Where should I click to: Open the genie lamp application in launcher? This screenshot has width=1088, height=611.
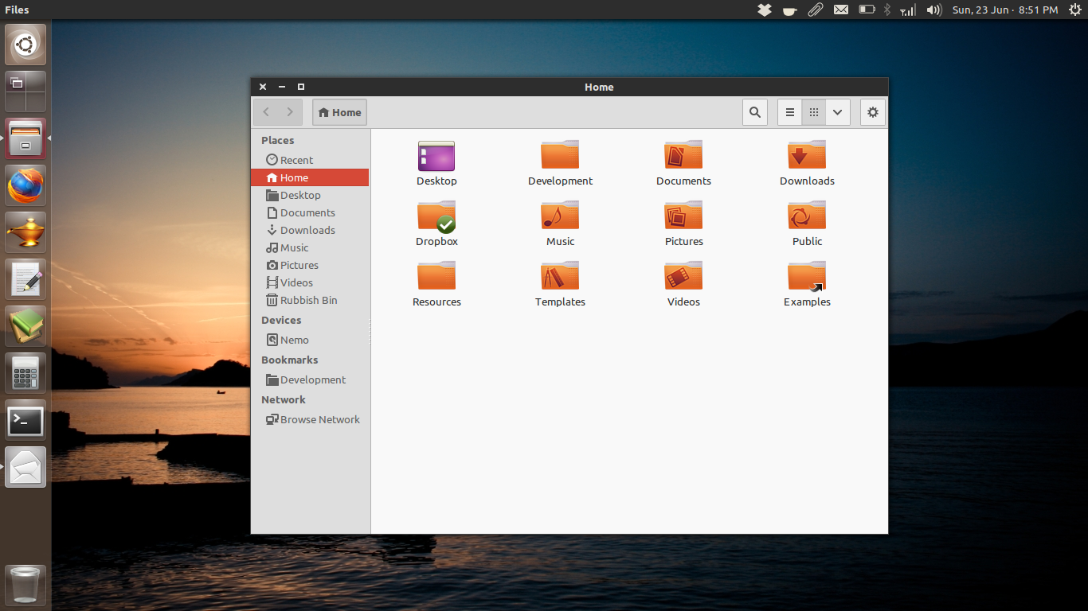(x=25, y=232)
